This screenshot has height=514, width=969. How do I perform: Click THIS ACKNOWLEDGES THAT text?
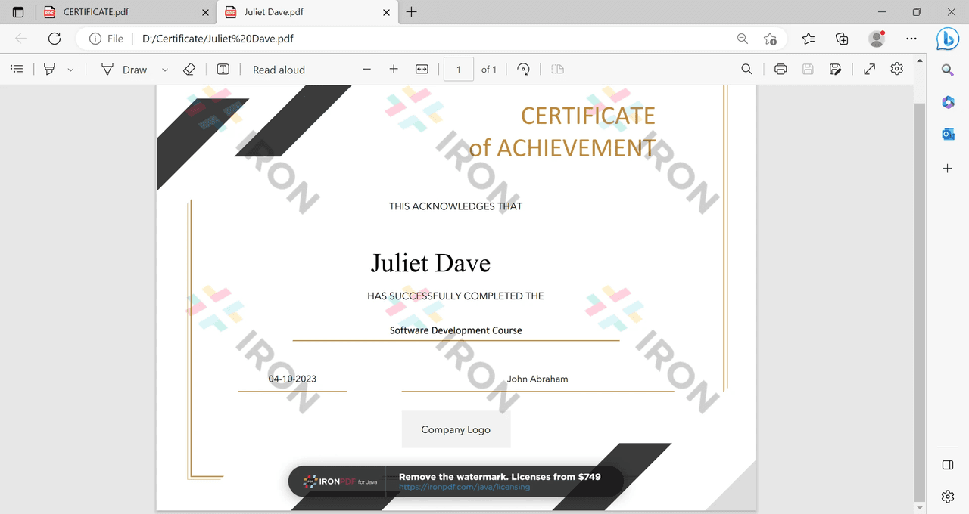click(456, 206)
